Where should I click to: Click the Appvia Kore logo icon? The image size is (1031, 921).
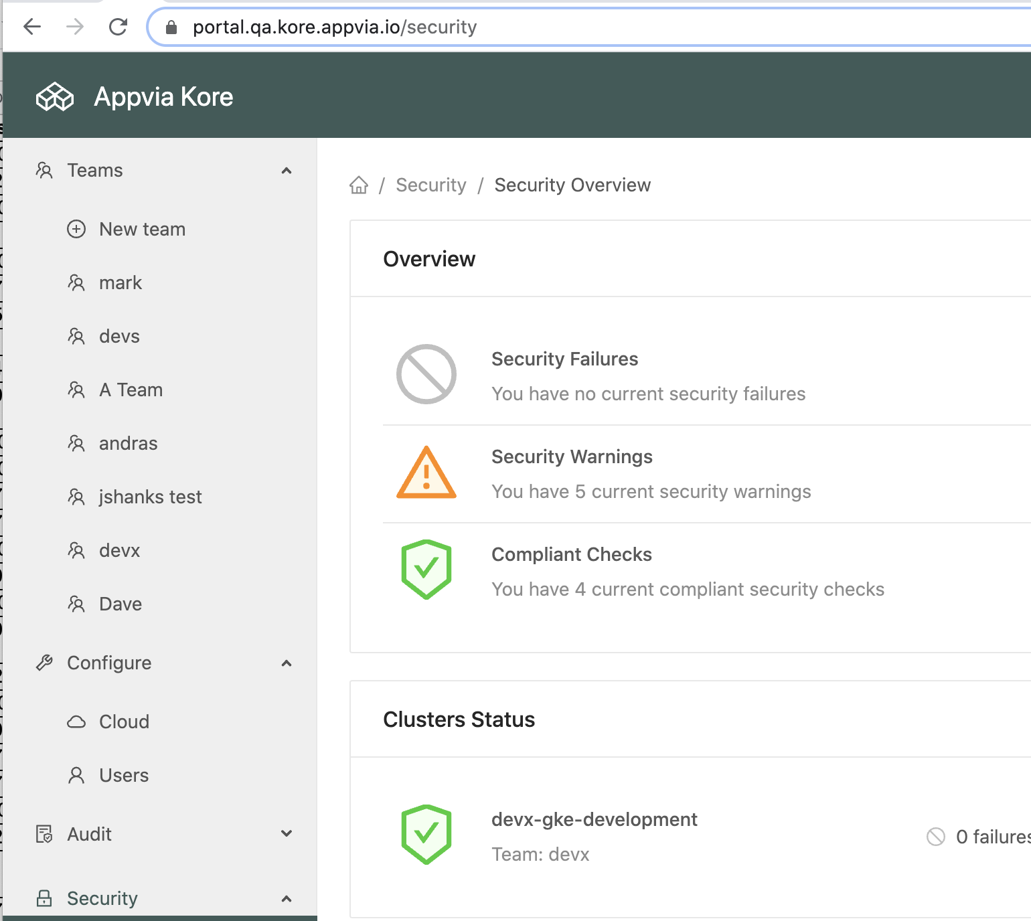tap(54, 97)
